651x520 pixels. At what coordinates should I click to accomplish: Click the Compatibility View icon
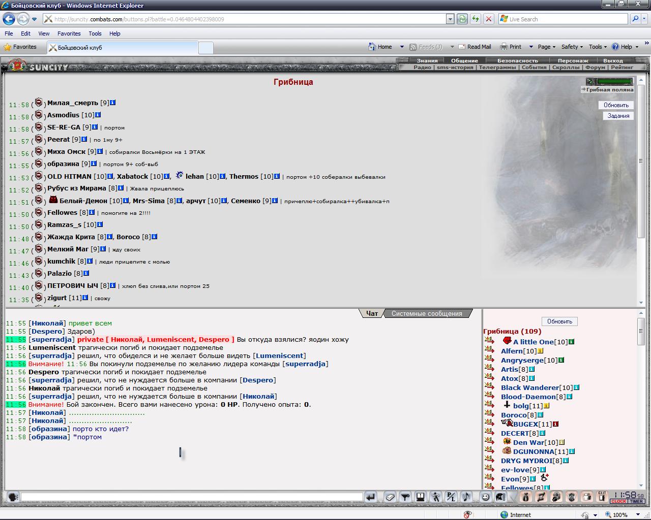pyautogui.click(x=462, y=19)
